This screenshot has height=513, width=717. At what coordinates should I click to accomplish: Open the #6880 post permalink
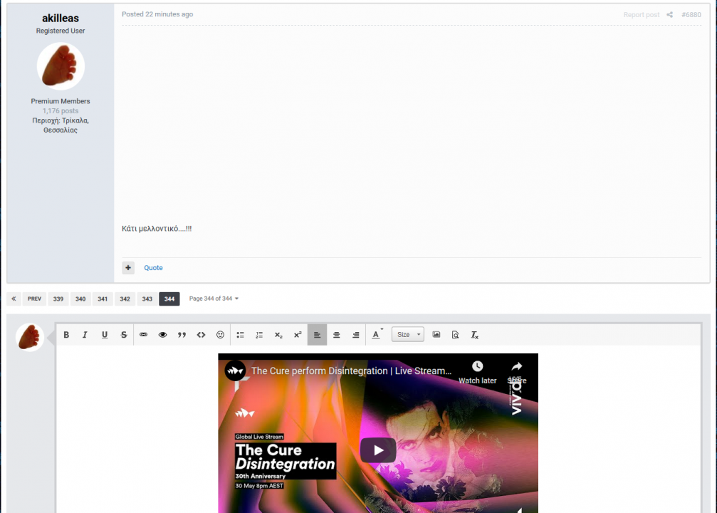pyautogui.click(x=691, y=15)
